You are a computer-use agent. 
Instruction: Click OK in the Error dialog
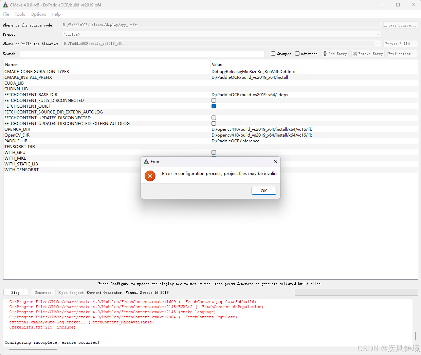tap(264, 191)
